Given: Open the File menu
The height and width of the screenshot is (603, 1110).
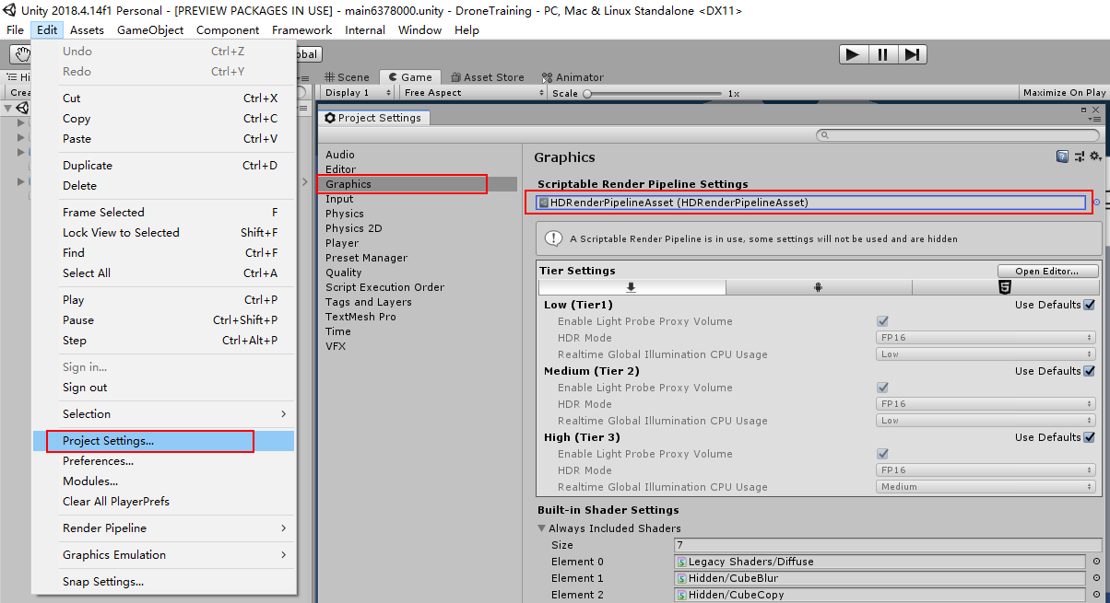Looking at the screenshot, I should click(16, 30).
